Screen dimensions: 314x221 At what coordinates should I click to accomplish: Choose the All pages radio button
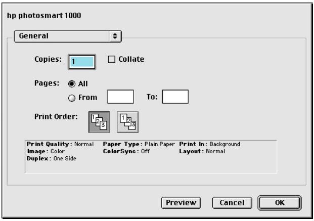[72, 84]
